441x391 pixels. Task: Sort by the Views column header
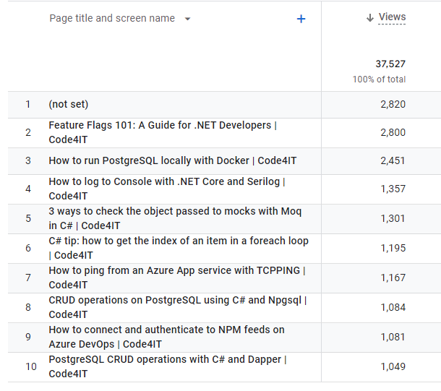(392, 17)
